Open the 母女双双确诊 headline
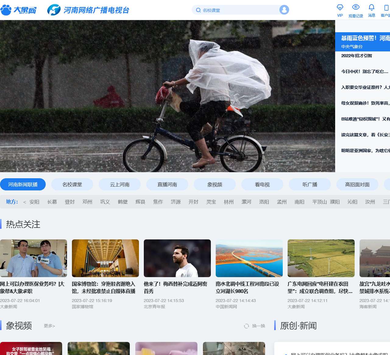390x355 pixels. pyautogui.click(x=366, y=103)
